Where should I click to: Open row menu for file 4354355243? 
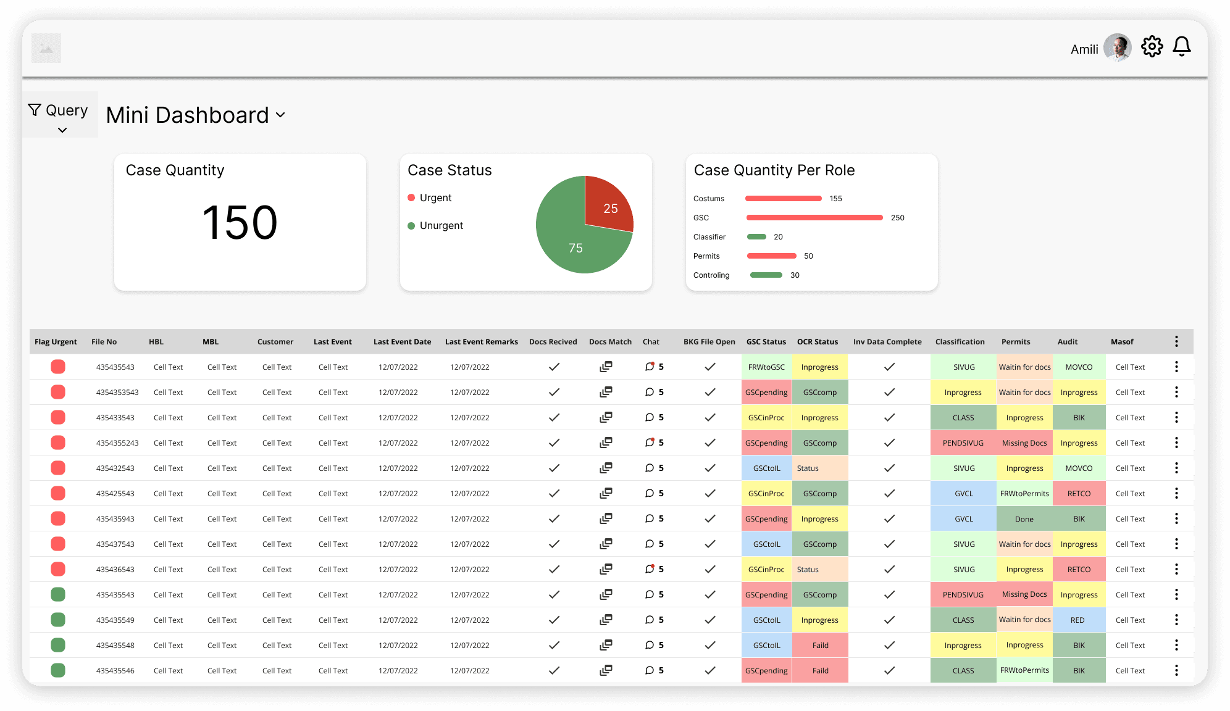(1176, 443)
